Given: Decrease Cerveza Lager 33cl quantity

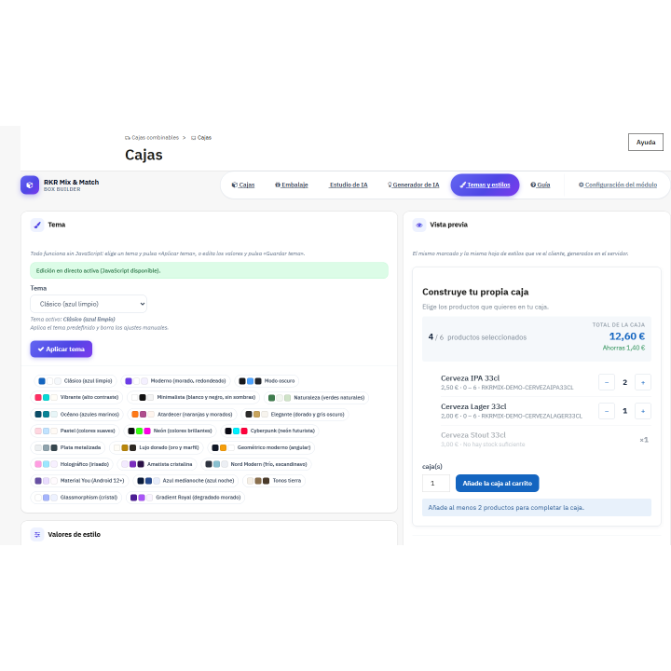Looking at the screenshot, I should tap(607, 411).
